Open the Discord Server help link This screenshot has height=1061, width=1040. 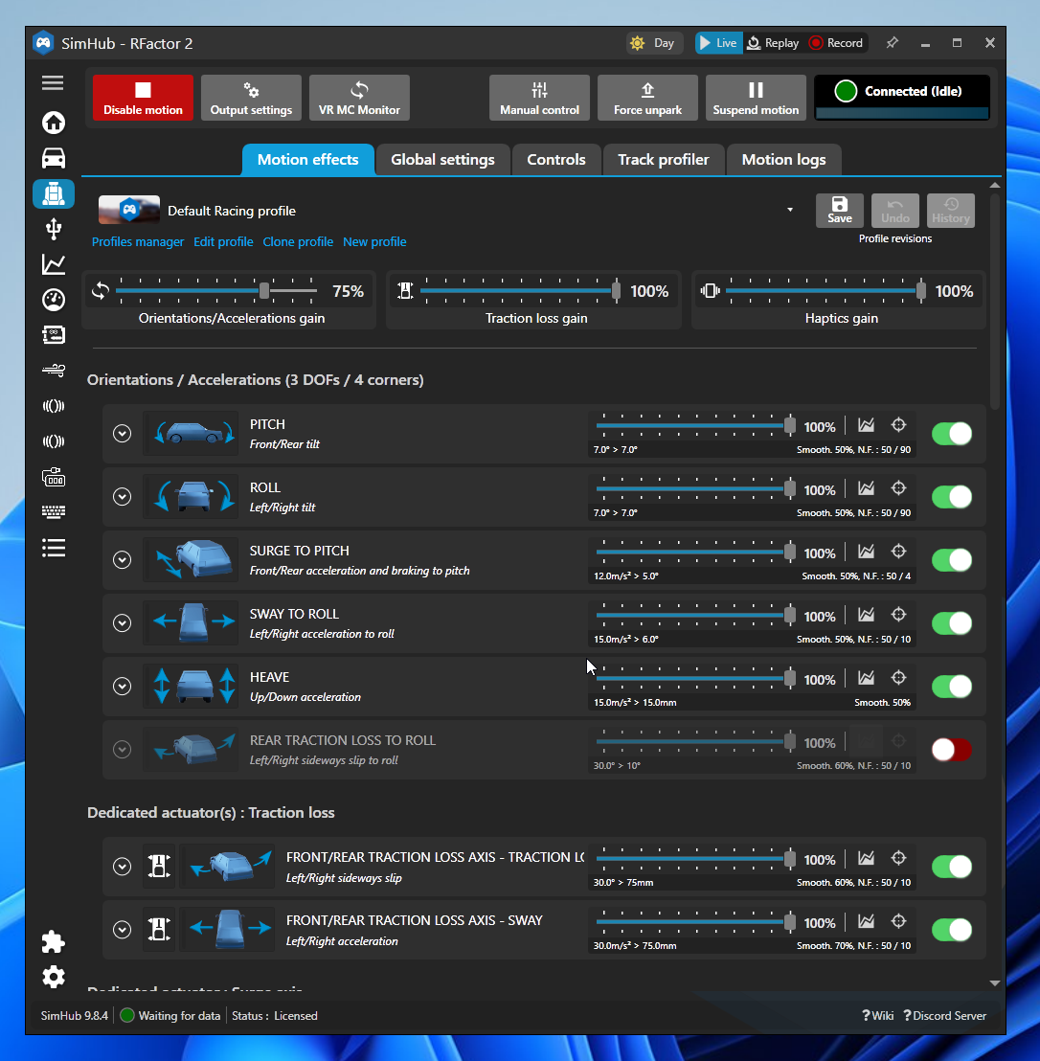point(944,1016)
